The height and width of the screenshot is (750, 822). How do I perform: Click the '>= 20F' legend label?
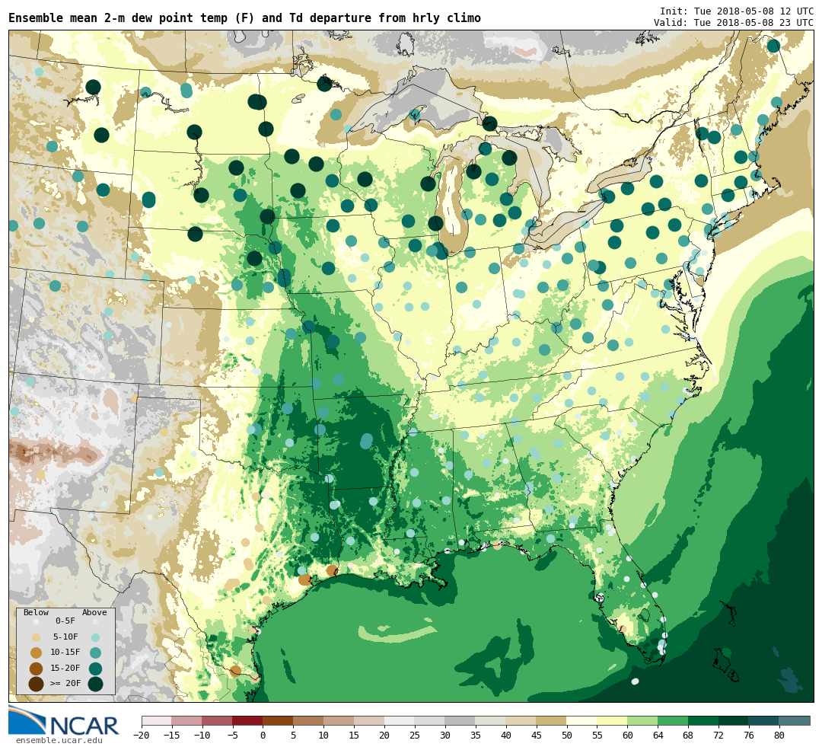(65, 684)
